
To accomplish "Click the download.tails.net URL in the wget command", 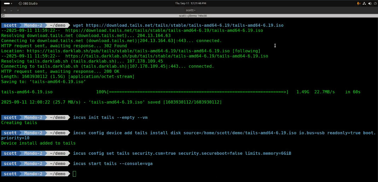I will coord(185,25).
